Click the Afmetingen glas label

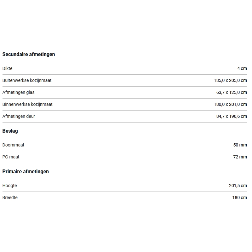pos(18,92)
